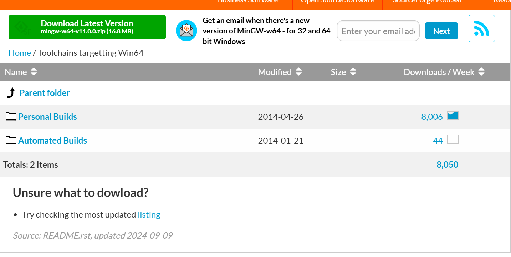Click the 8,050 total downloads value
The height and width of the screenshot is (257, 511).
pos(448,165)
